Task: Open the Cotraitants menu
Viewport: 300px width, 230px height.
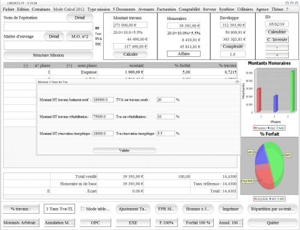Action: 41,9
